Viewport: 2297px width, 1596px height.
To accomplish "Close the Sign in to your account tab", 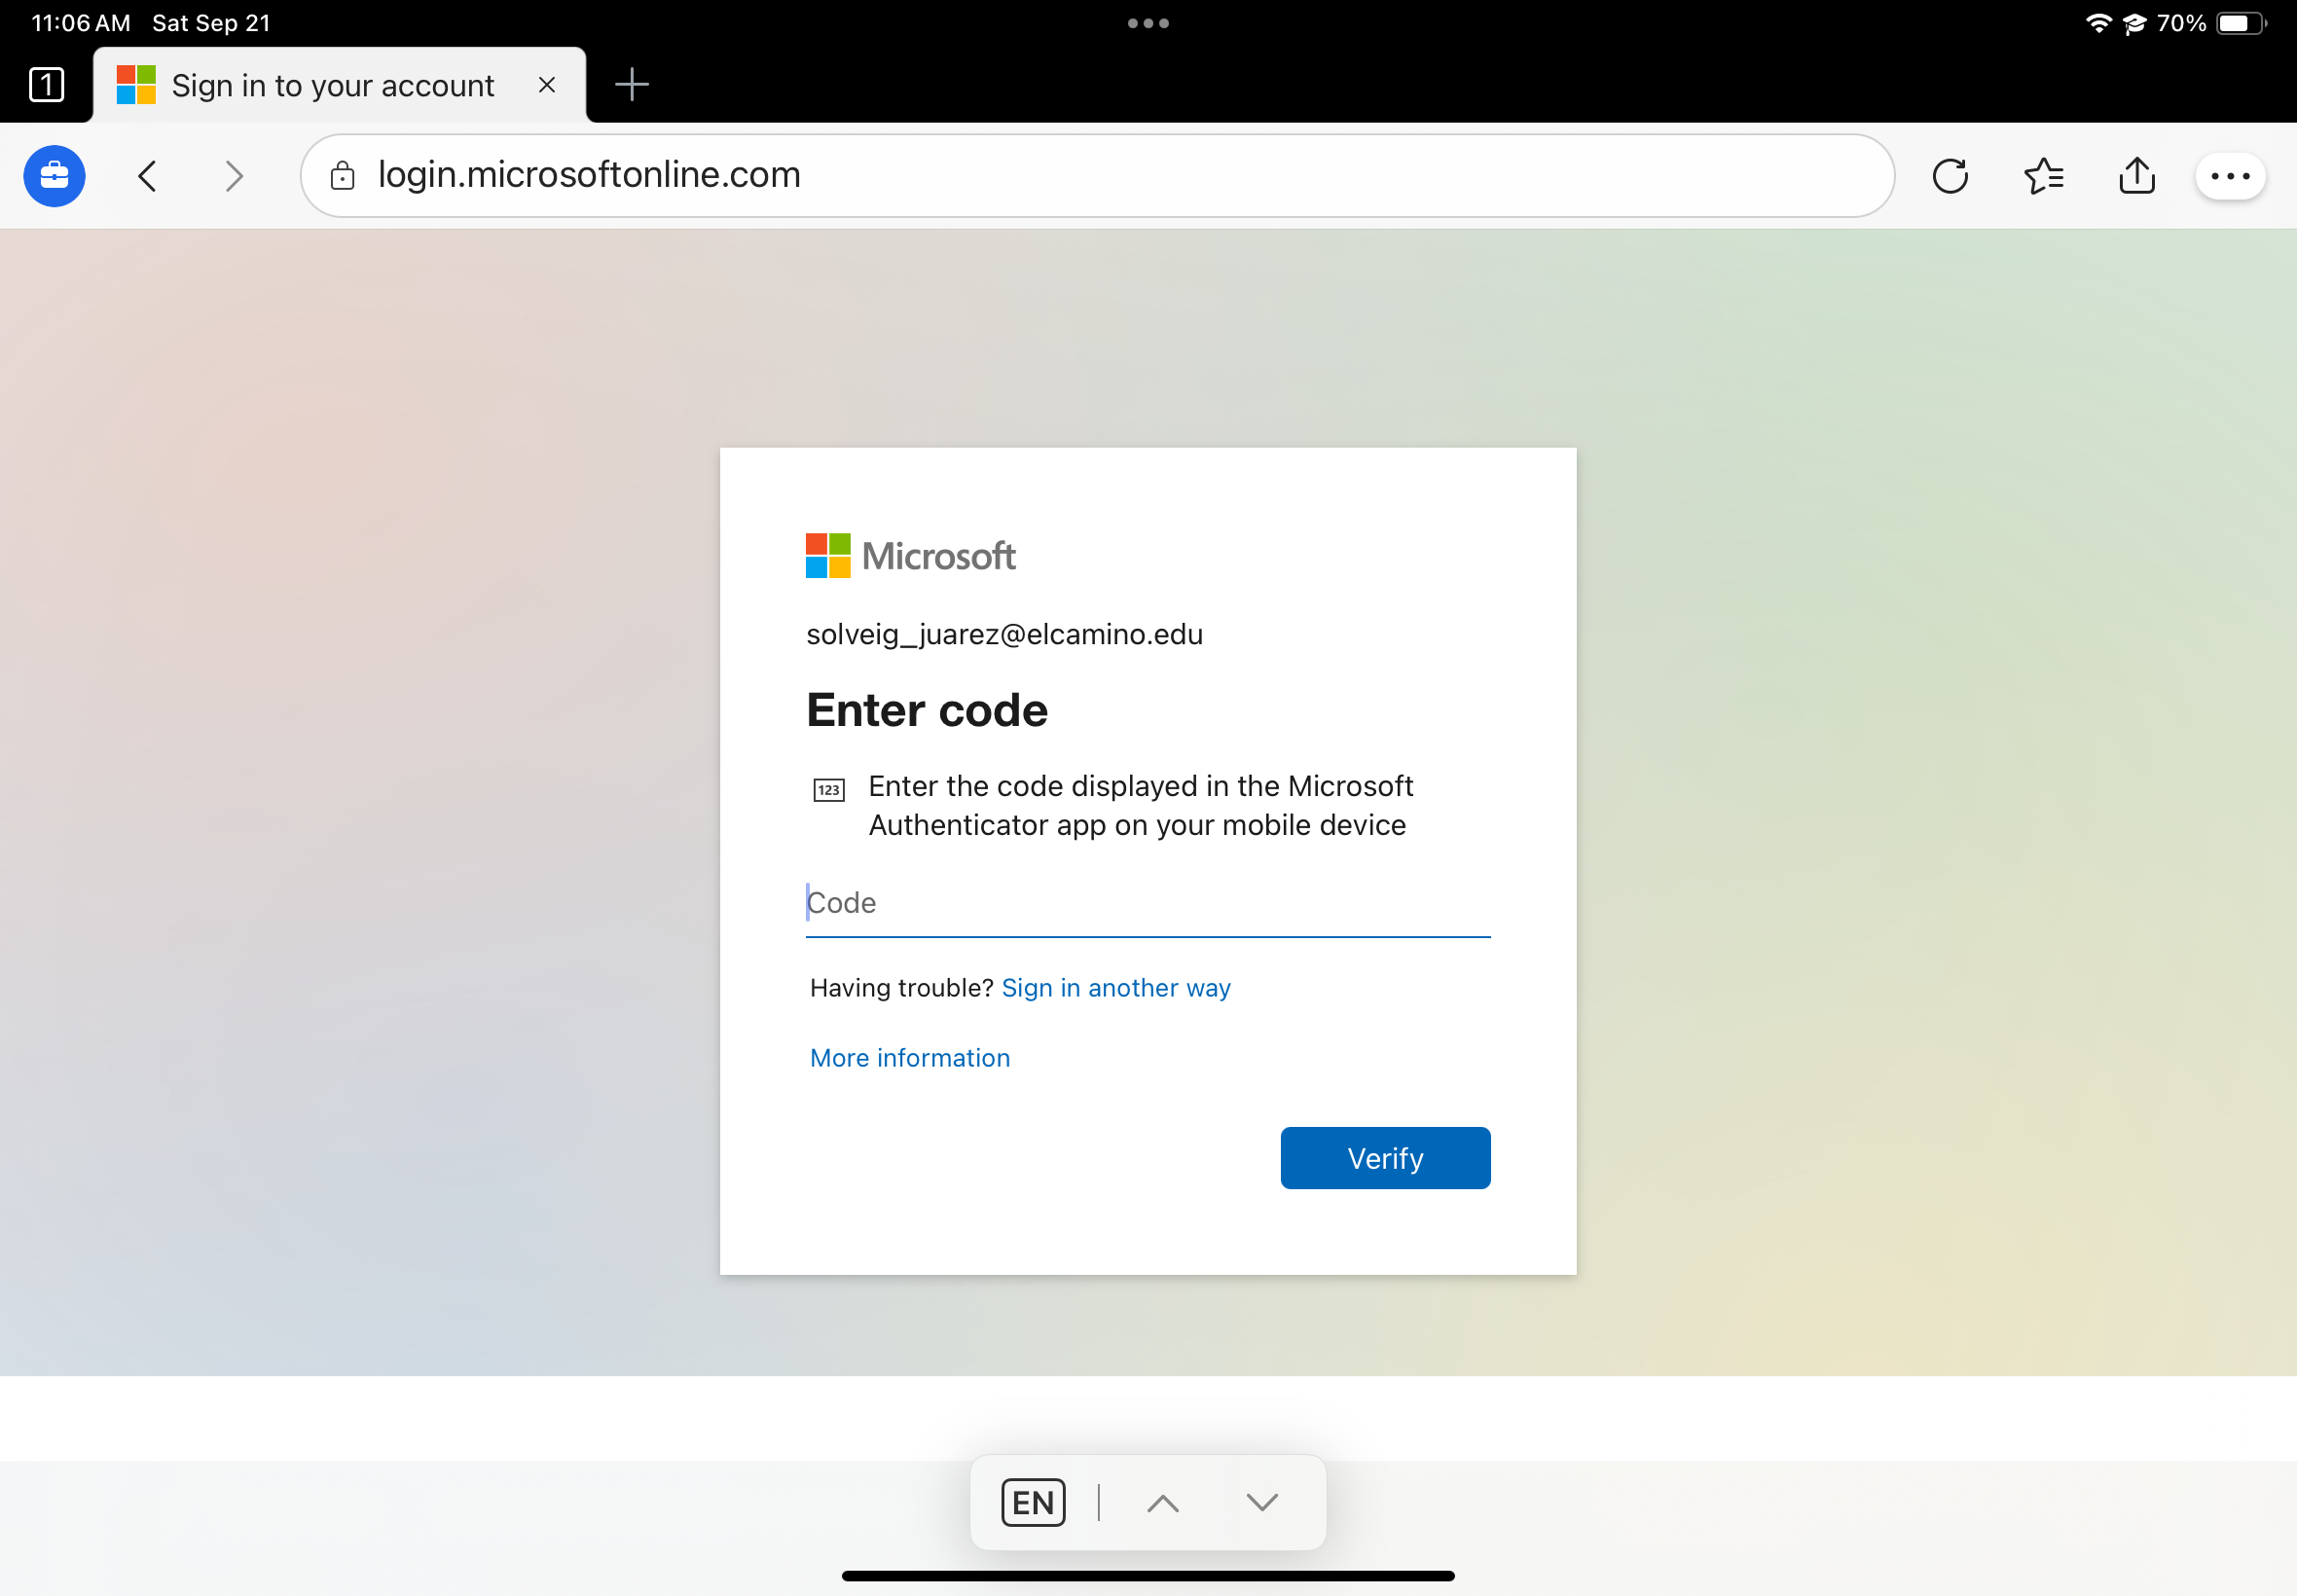I will tap(546, 85).
